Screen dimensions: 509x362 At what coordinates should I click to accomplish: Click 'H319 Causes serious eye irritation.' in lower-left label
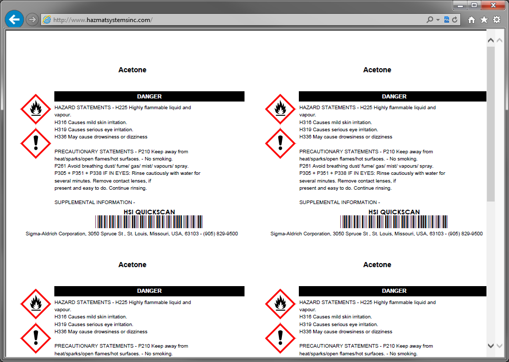coord(94,325)
